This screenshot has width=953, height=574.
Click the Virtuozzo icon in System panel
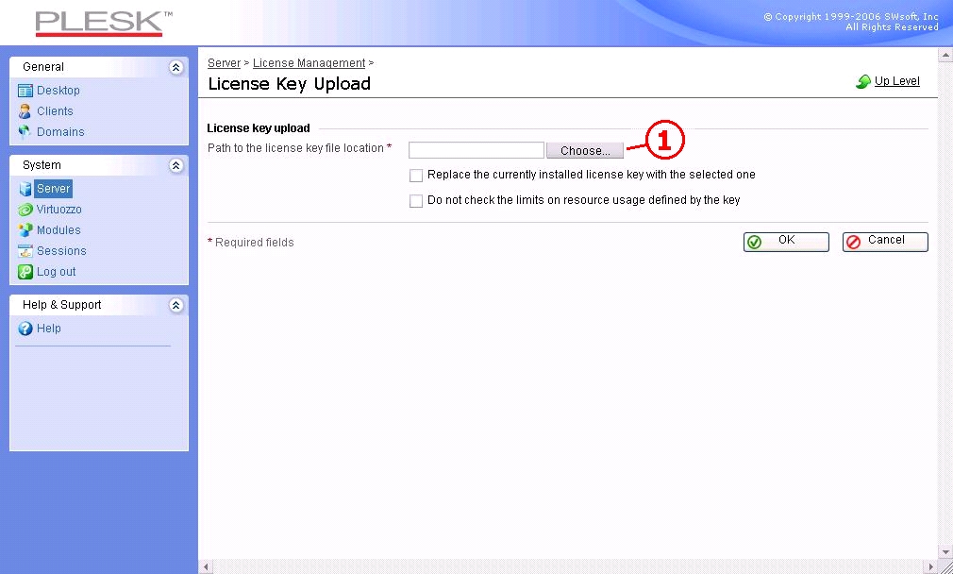(x=25, y=210)
